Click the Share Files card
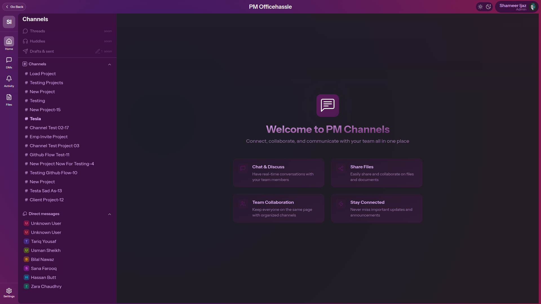 [376, 173]
